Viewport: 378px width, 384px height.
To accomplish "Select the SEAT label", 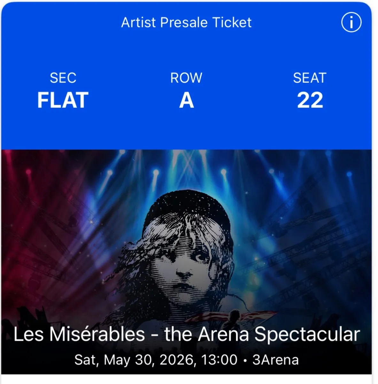I will tap(309, 77).
